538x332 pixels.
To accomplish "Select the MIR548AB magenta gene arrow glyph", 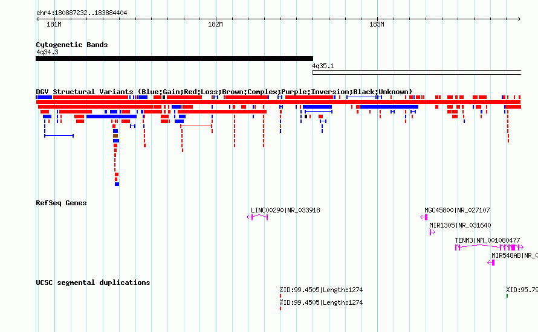I will (491, 263).
